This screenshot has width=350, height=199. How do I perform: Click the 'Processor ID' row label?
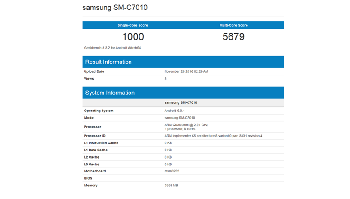94,136
